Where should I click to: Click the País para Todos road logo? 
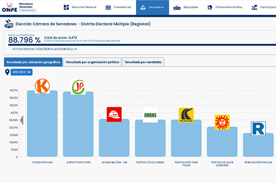[x=186, y=115]
